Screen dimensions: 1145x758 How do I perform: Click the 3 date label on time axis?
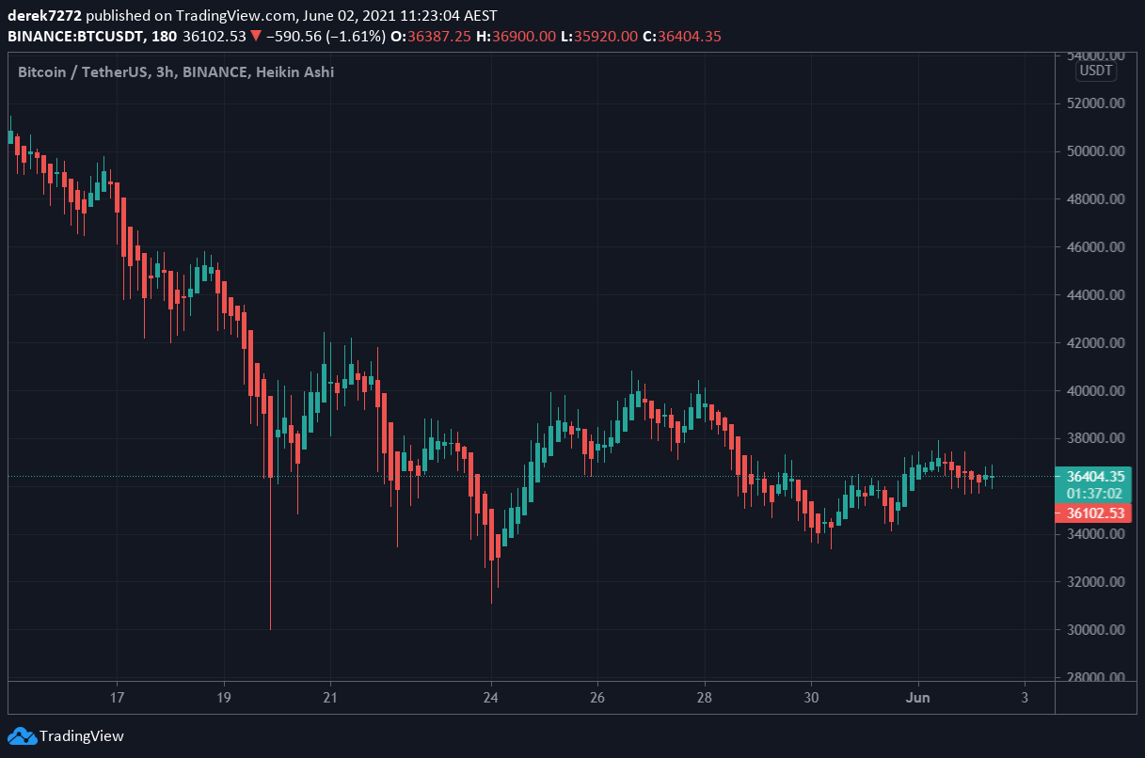(x=1025, y=698)
